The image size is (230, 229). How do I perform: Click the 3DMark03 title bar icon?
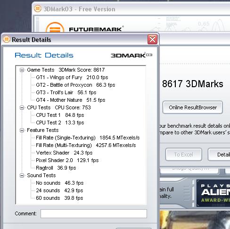(38, 8)
